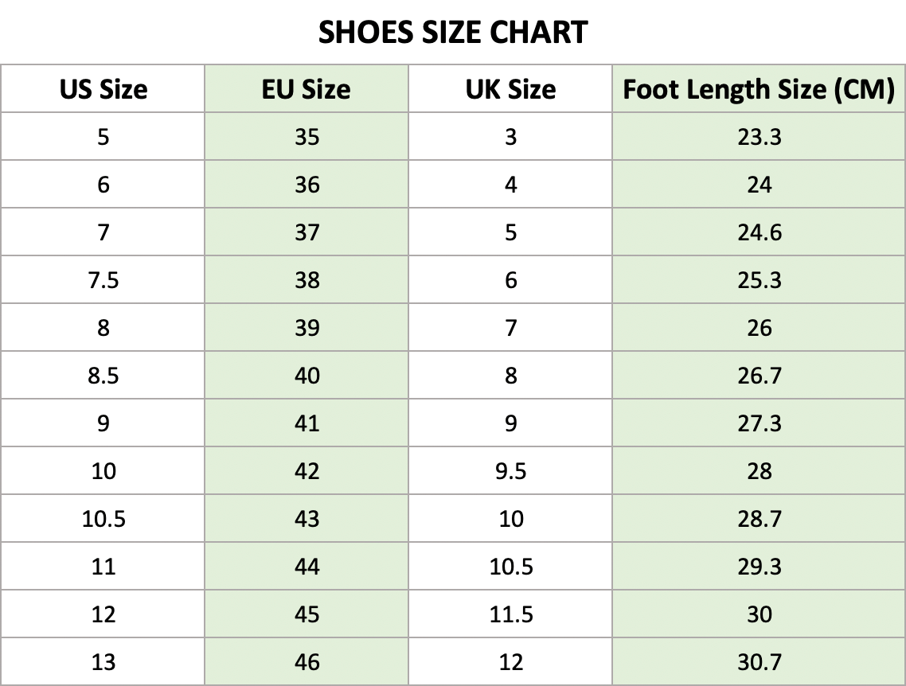Select the US Size column header
The width and height of the screenshot is (906, 686).
[103, 89]
